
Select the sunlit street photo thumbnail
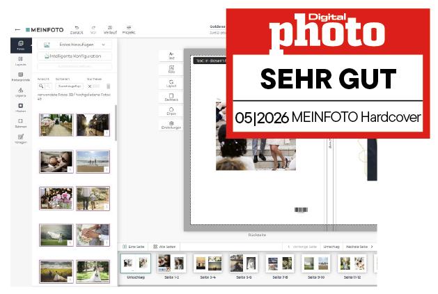point(93,125)
